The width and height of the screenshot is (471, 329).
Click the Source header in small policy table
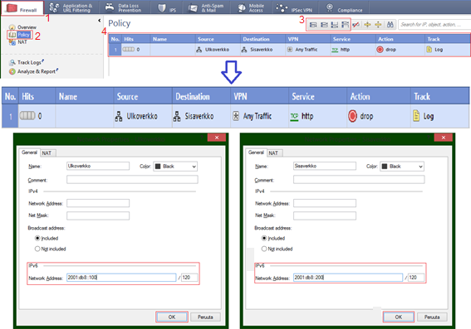[218, 39]
